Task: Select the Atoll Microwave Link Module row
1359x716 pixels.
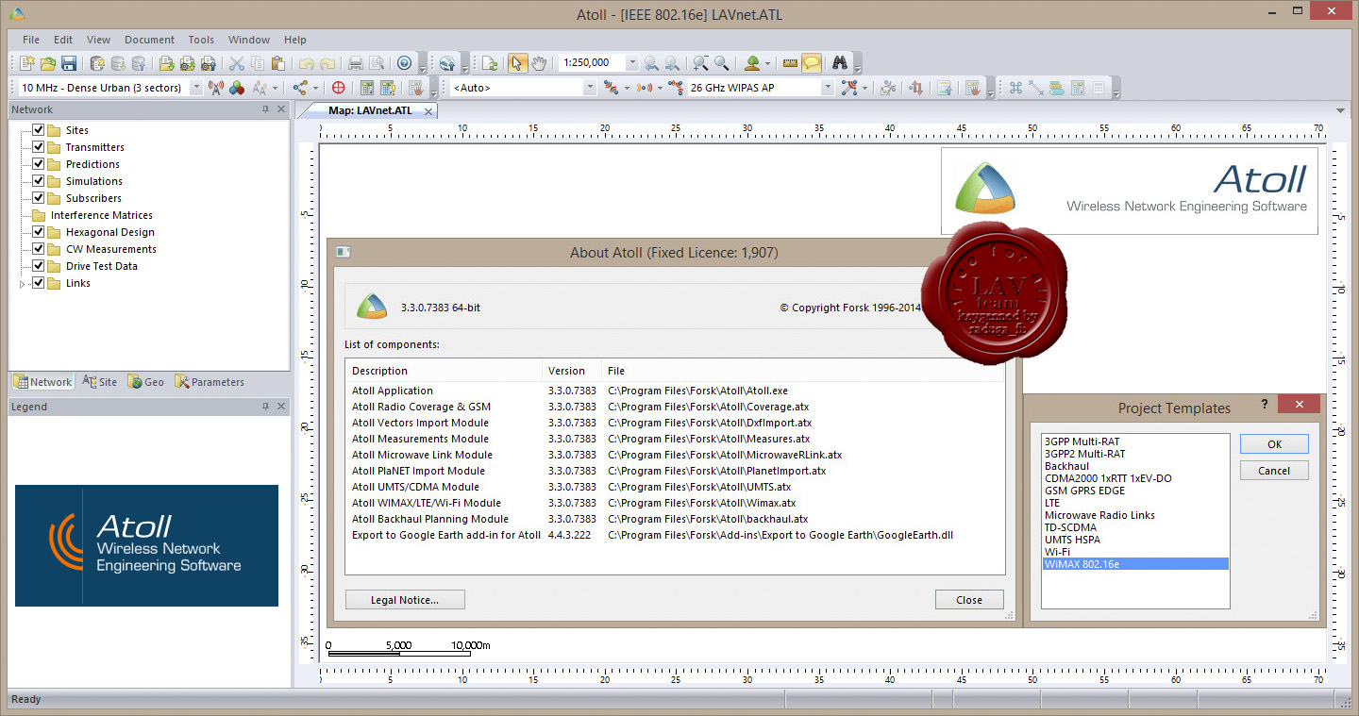Action: 675,455
